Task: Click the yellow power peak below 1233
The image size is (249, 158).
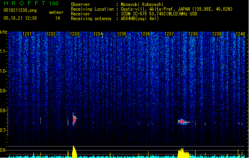Action: pyautogui.click(x=74, y=152)
